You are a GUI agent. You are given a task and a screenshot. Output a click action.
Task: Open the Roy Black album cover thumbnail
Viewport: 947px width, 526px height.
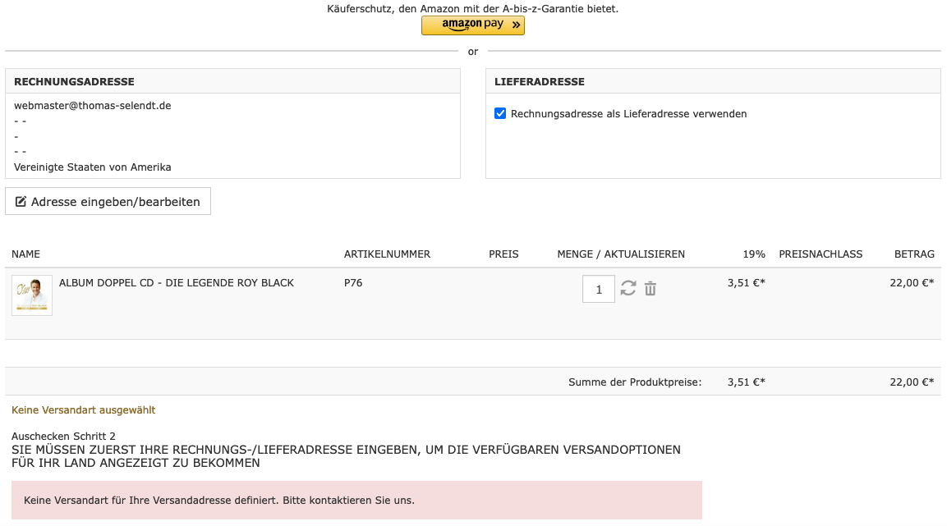(x=32, y=295)
